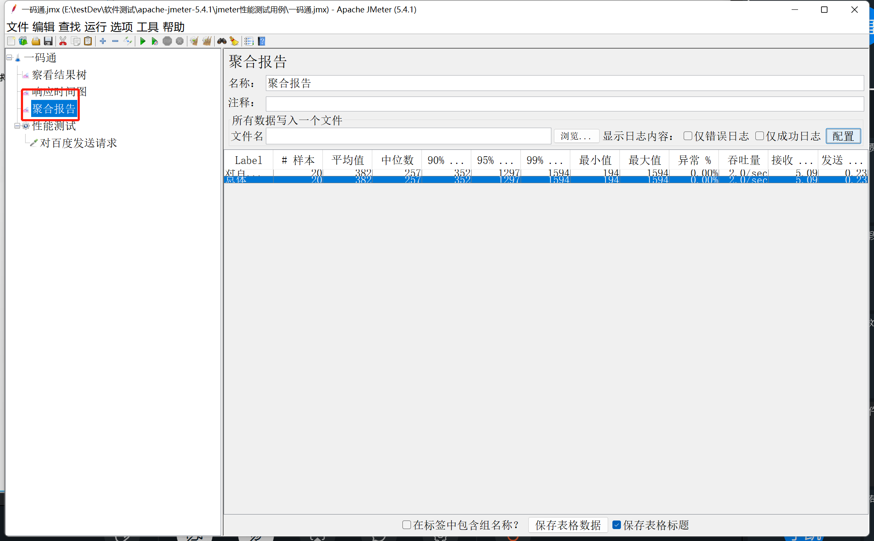Collapse the 一码通 test plan node

pyautogui.click(x=9, y=57)
